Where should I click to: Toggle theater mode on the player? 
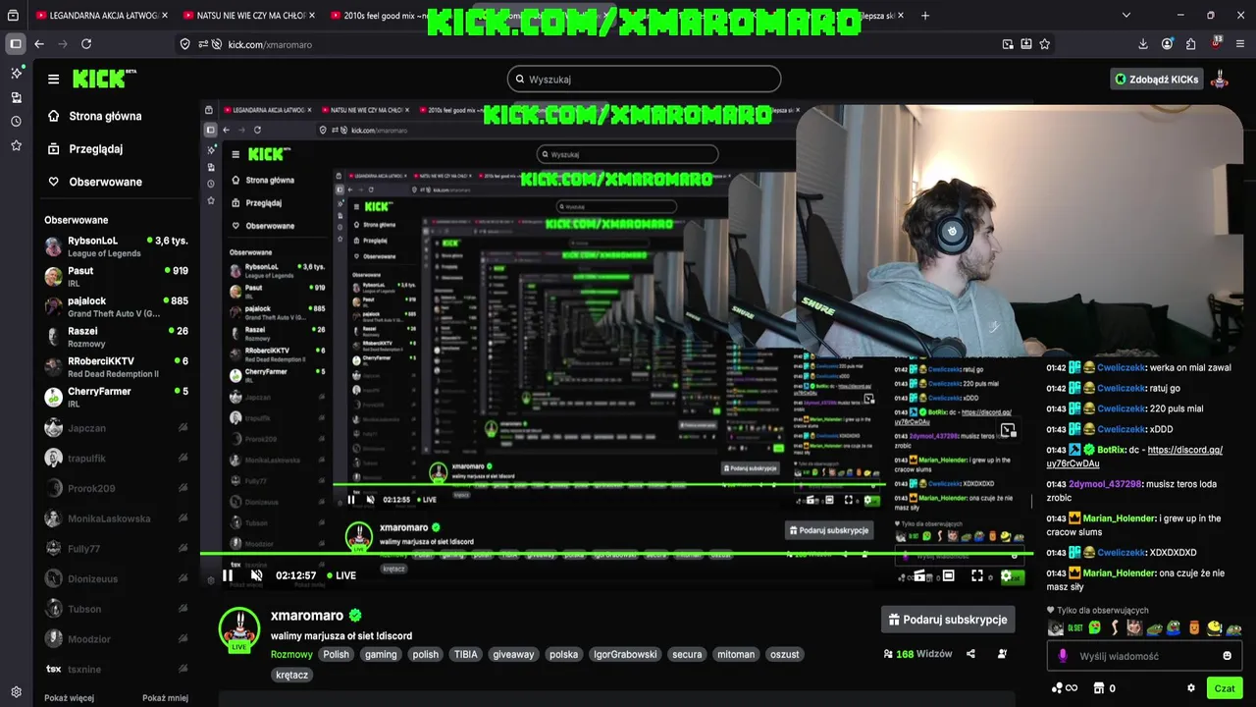pyautogui.click(x=948, y=575)
